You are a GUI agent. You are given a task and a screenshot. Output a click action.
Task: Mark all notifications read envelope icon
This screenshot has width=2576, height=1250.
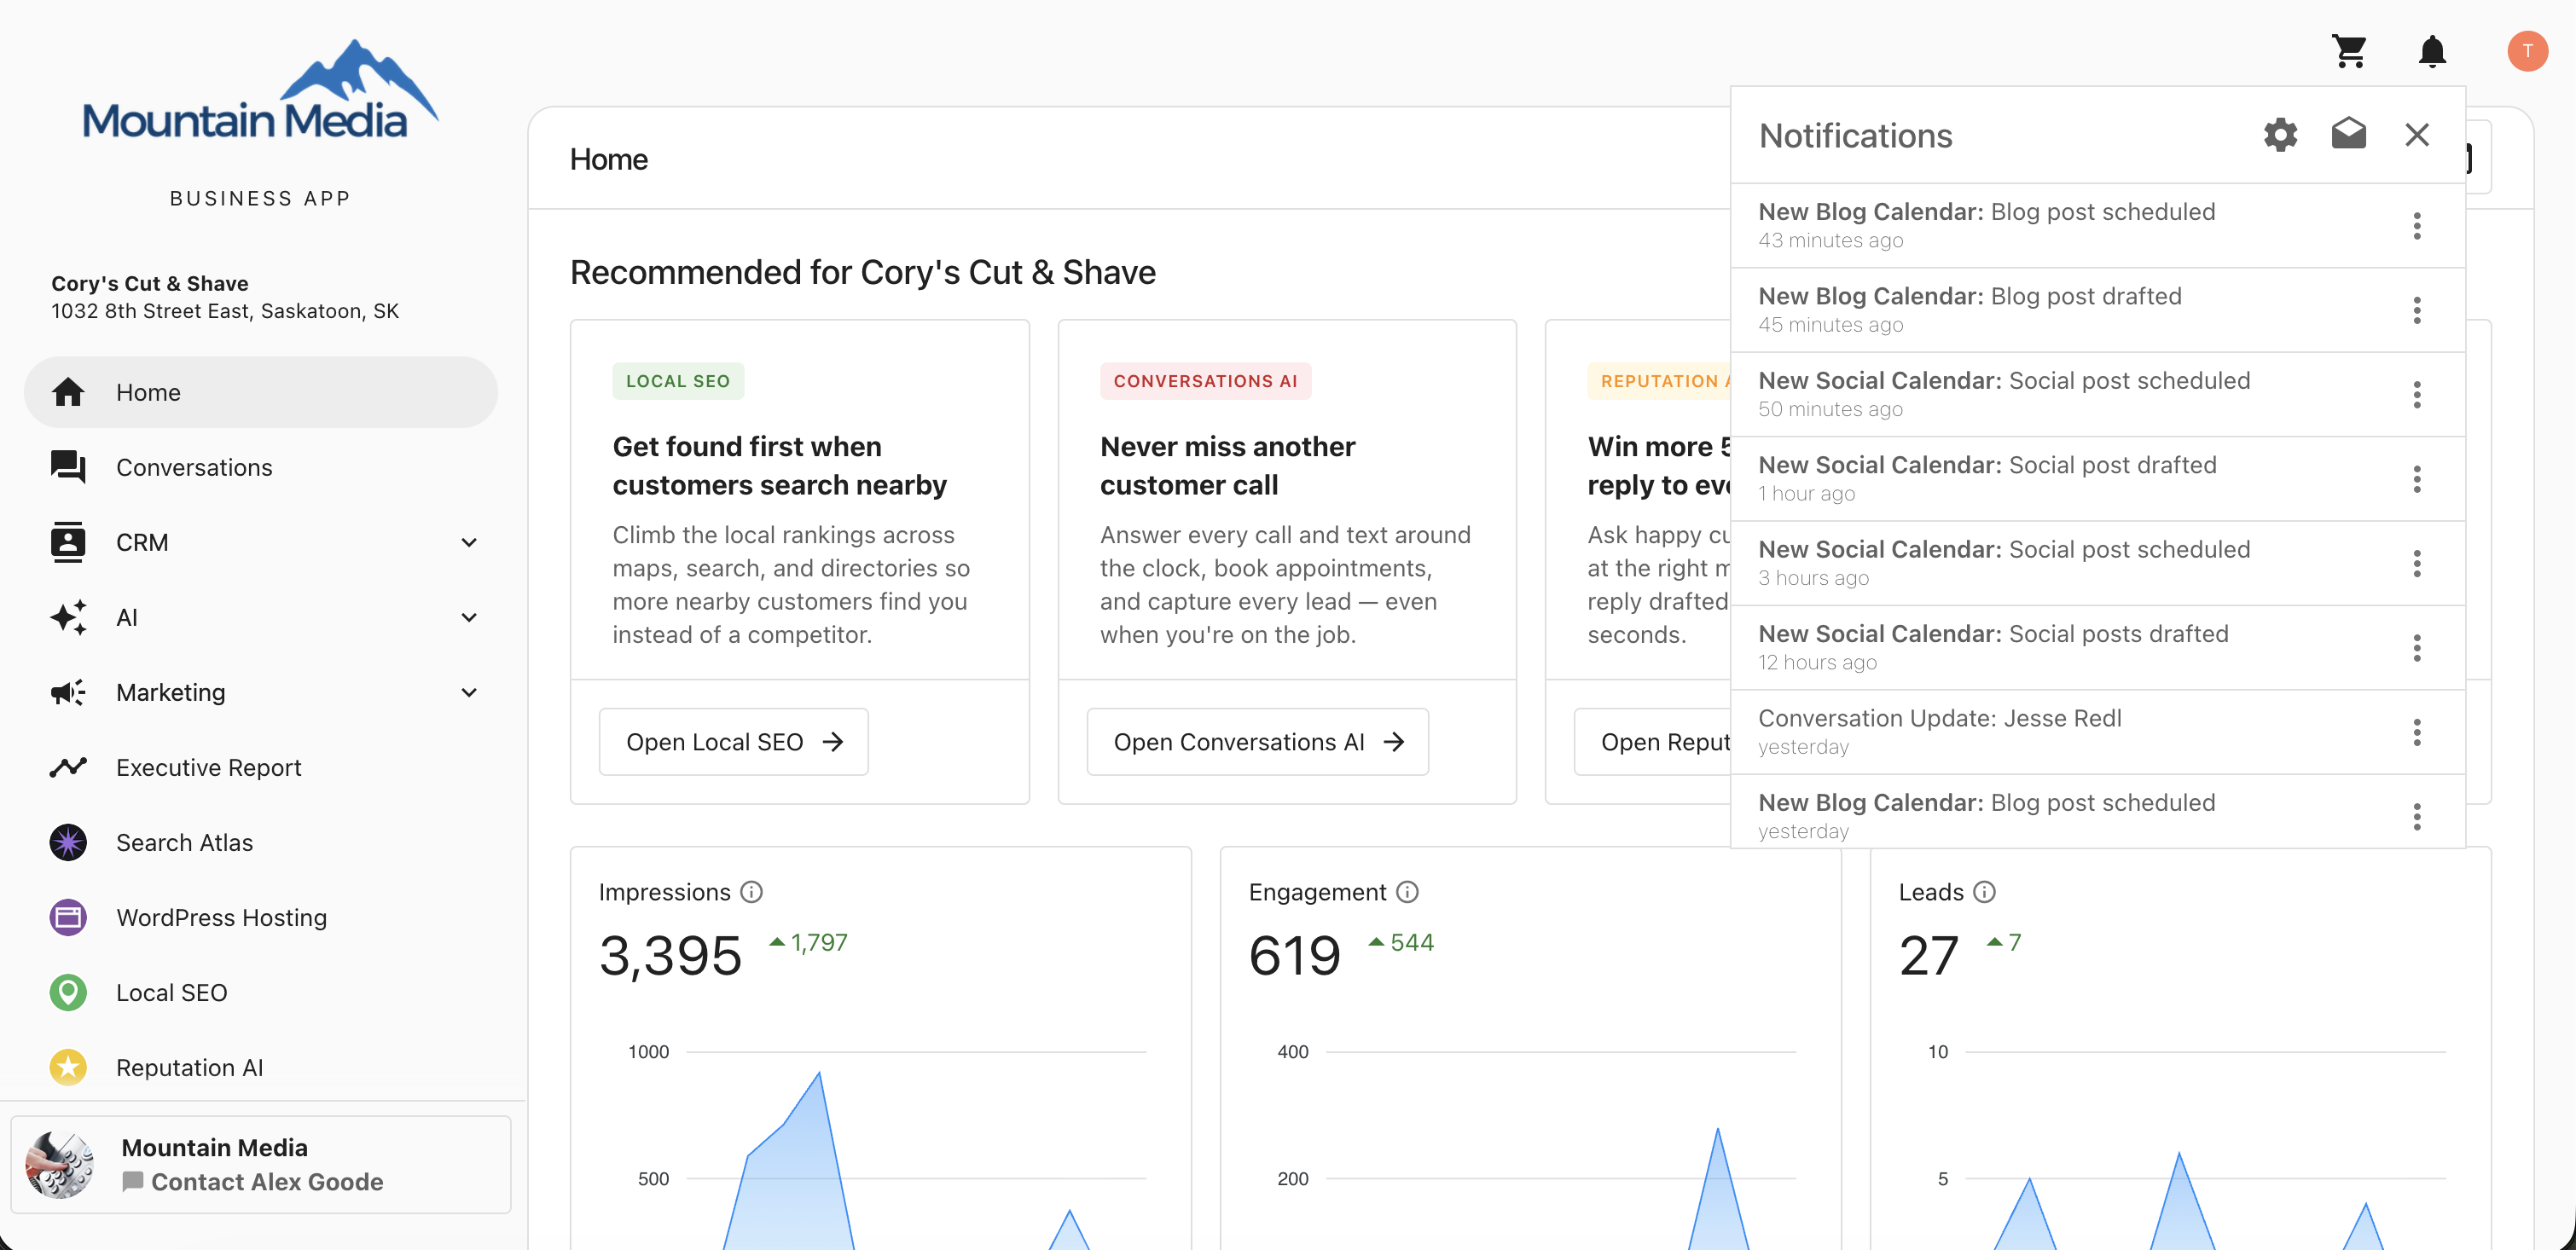(x=2348, y=134)
